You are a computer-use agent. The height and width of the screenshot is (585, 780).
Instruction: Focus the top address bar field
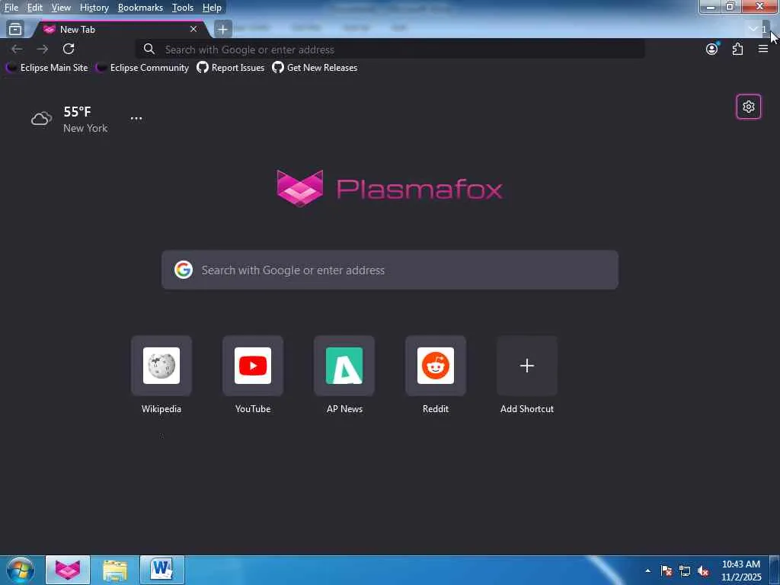(x=390, y=50)
